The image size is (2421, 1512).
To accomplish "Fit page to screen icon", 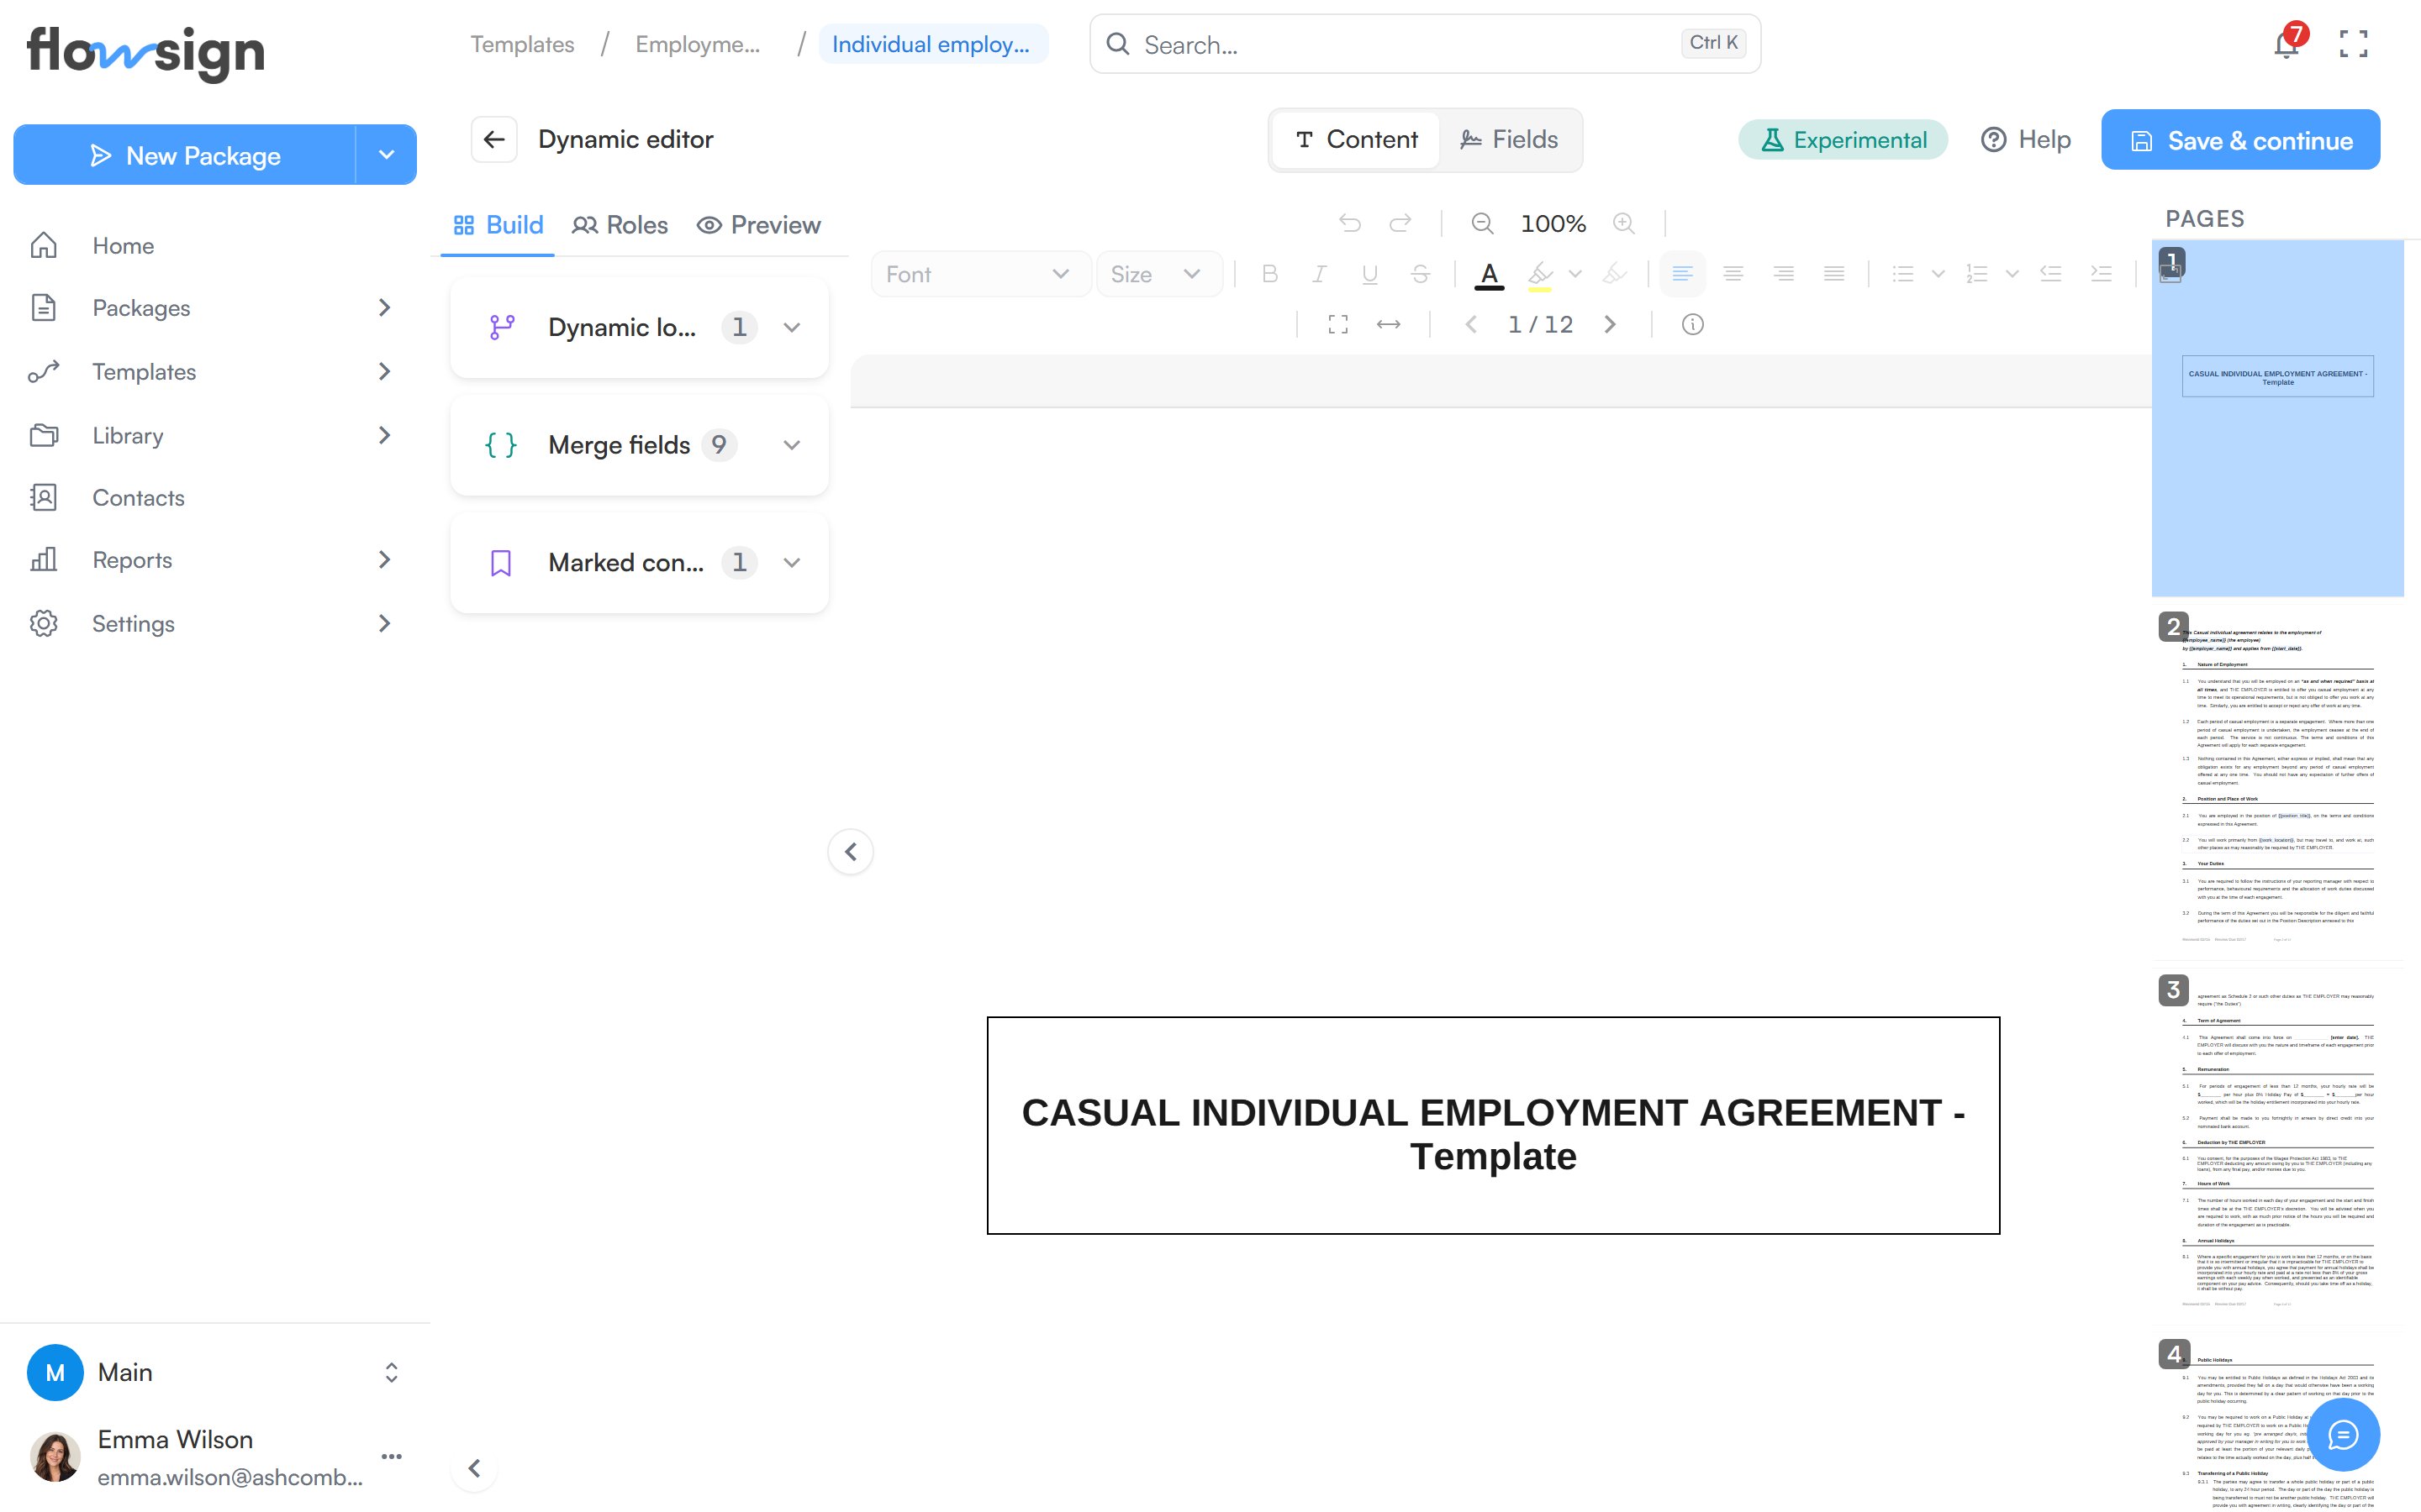I will tap(1337, 324).
